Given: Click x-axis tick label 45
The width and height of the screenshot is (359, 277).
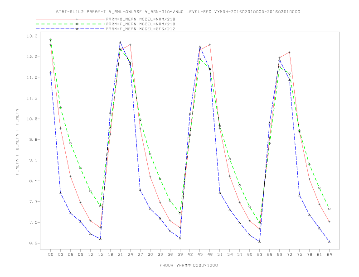Looking at the screenshot, I should click(x=200, y=254).
